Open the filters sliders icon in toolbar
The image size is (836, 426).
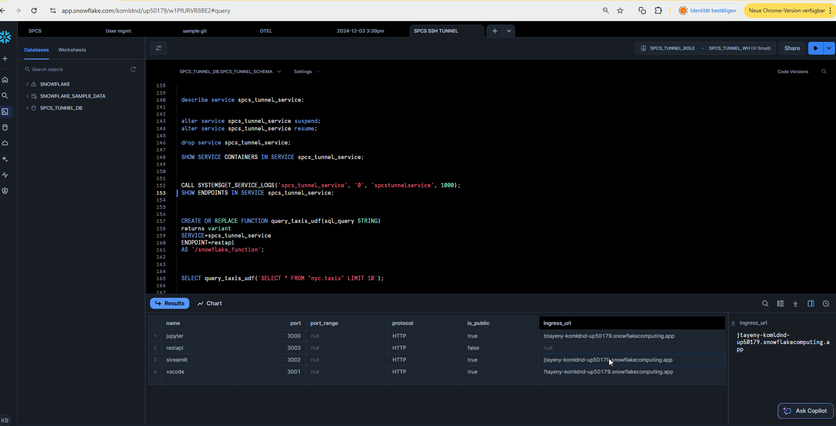click(x=158, y=48)
